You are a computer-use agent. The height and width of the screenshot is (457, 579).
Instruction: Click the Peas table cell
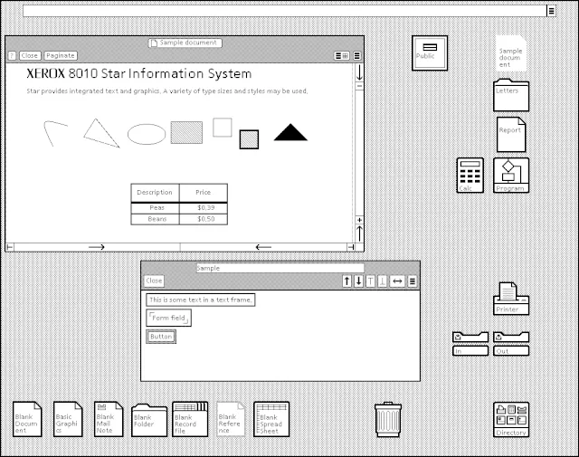155,208
